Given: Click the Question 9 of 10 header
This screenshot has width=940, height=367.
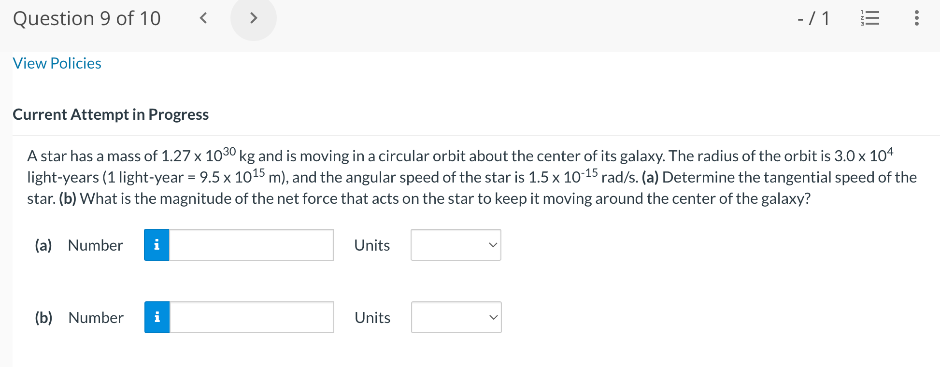Looking at the screenshot, I should tap(87, 18).
